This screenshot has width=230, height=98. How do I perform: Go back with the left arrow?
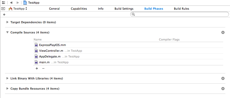(x=11, y=3)
